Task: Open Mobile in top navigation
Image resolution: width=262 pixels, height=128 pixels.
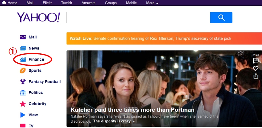Action: tap(131, 3)
